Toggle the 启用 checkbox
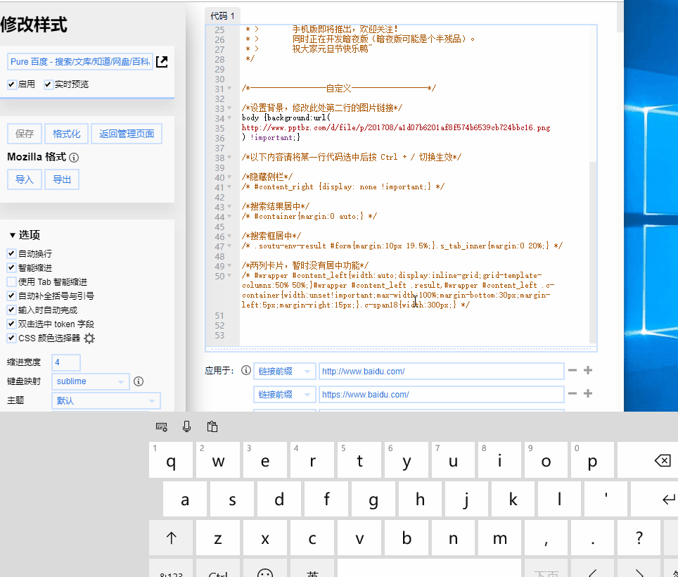Image resolution: width=678 pixels, height=577 pixels. (x=12, y=84)
